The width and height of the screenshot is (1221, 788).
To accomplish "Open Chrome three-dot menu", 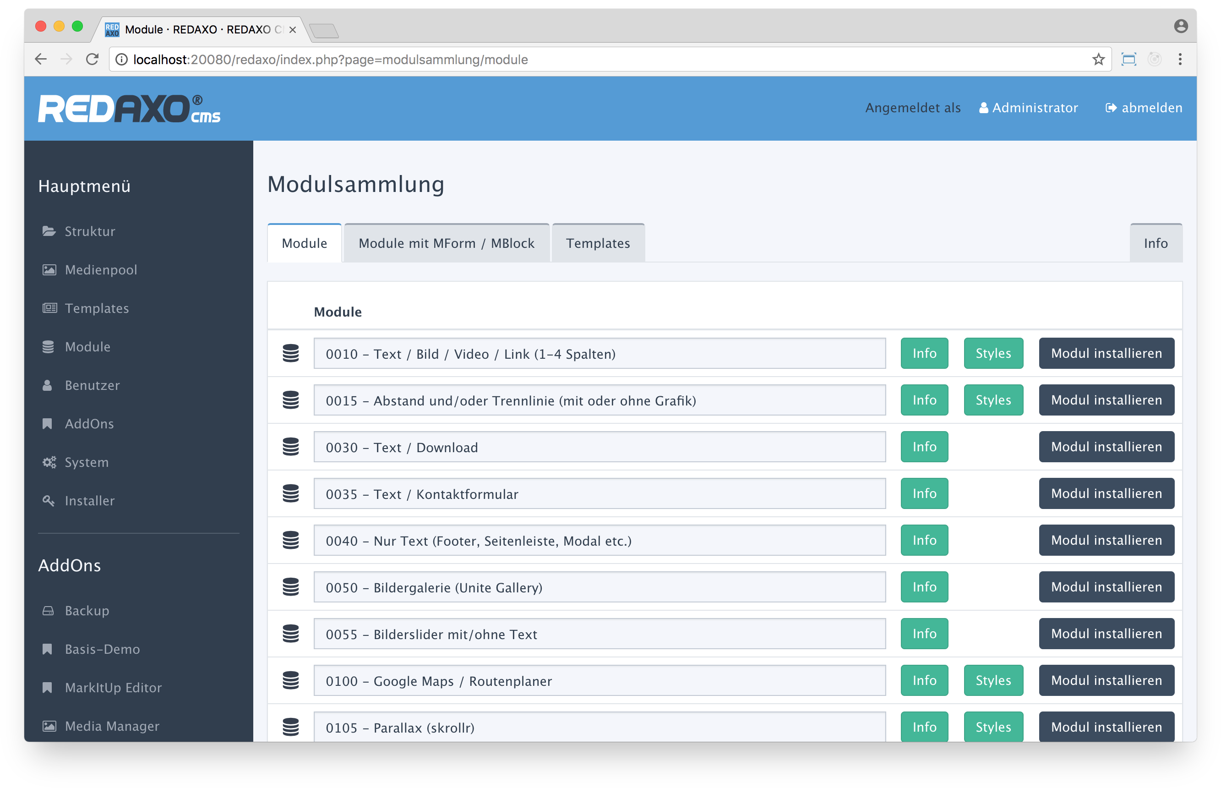I will (x=1180, y=60).
